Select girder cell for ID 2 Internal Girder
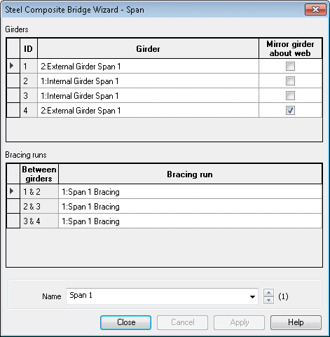This screenshot has height=337, width=330. tap(148, 81)
